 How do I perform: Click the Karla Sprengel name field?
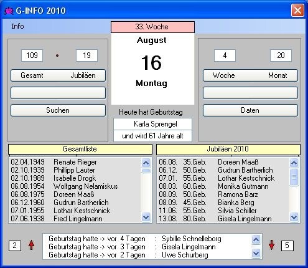point(152,124)
